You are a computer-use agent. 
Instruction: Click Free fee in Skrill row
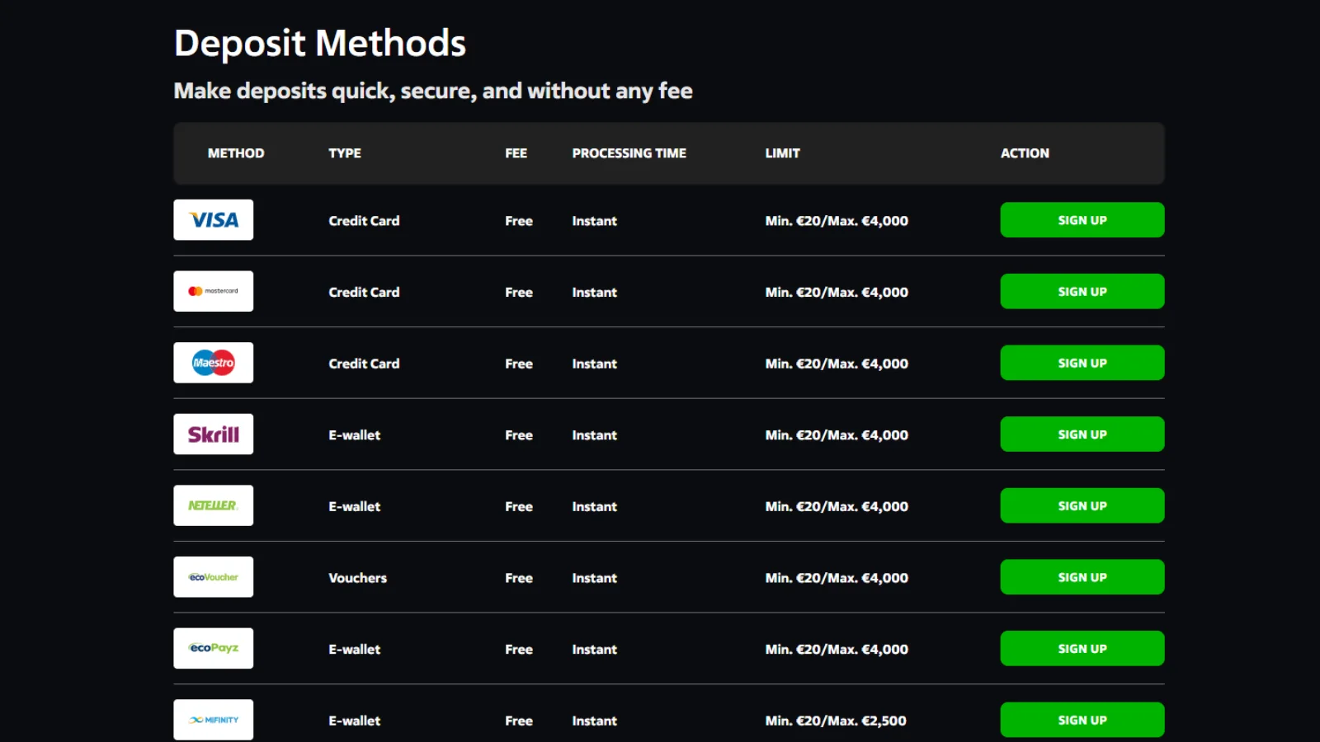coord(519,435)
